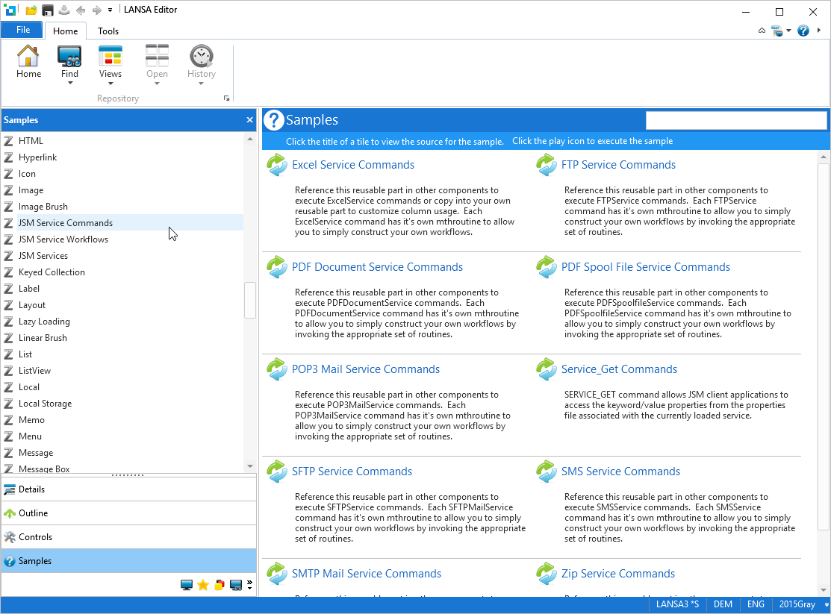Image resolution: width=831 pixels, height=614 pixels.
Task: Click the right-pointing arrow next to help
Action: coord(819,31)
